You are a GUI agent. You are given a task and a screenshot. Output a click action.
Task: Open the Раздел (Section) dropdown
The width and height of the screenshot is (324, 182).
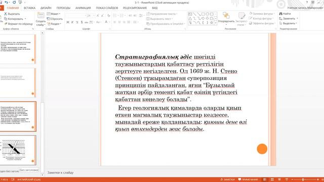click(x=54, y=24)
